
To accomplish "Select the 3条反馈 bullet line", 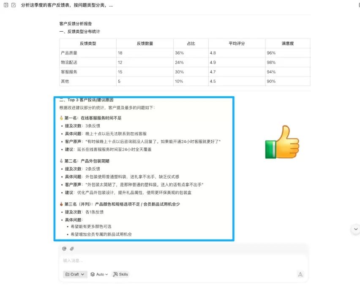I will [x=82, y=126].
